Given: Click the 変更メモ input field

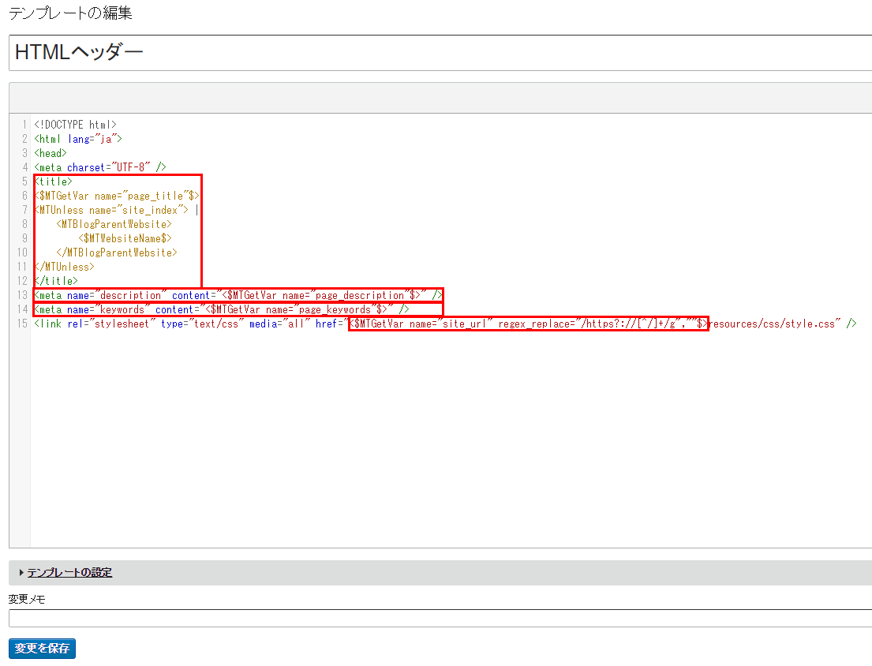Looking at the screenshot, I should 440,618.
